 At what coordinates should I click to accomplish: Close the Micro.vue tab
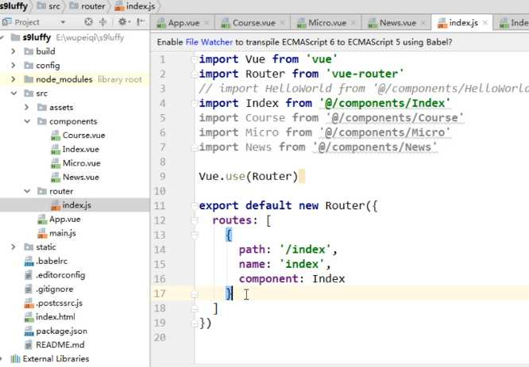tap(353, 23)
